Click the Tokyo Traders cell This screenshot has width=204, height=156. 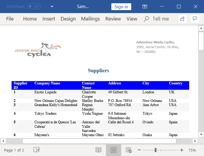pyautogui.click(x=45, y=114)
